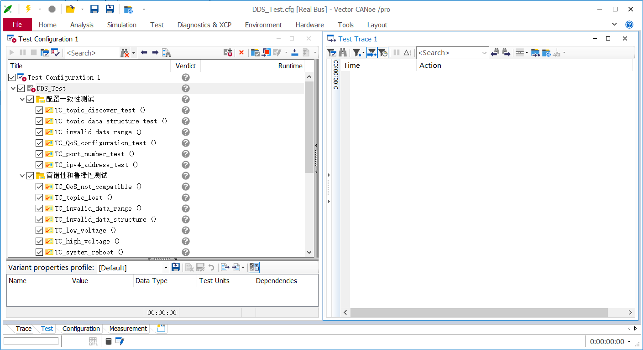Click the File button in the ribbon
Screen dimensions: 643x350
17,25
